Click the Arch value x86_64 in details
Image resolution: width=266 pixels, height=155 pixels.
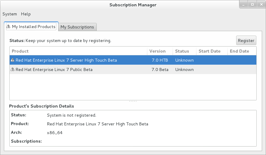(x=55, y=133)
